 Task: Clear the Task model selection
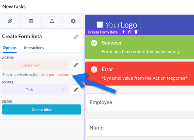coord(63,89)
